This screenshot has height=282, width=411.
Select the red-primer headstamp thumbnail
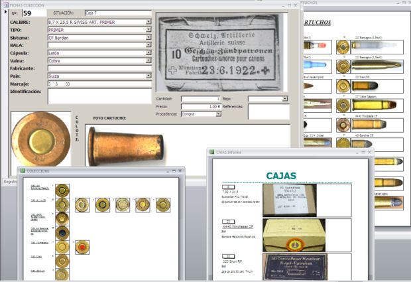(82, 247)
